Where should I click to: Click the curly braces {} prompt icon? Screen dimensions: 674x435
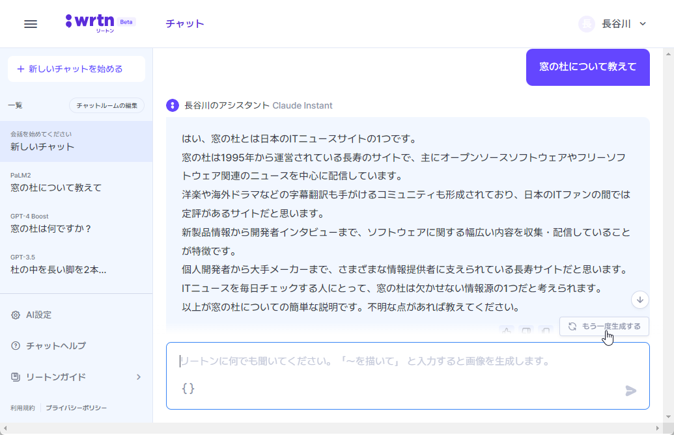(x=188, y=388)
